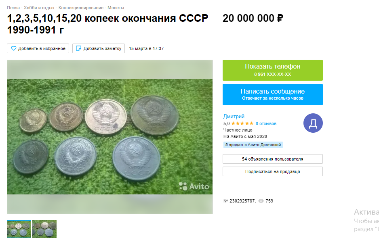Screen dimensions: 379x240
Task: Select the first coin photo thumbnail
Action: [19, 229]
